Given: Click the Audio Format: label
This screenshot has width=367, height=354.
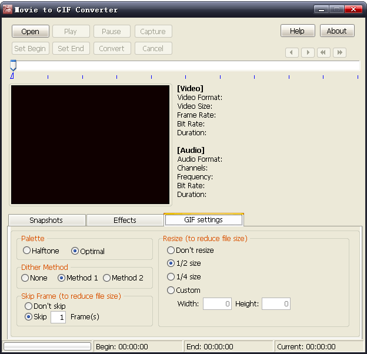Looking at the screenshot, I should [199, 159].
